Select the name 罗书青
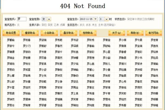The image size is (165, 110). (43, 52)
